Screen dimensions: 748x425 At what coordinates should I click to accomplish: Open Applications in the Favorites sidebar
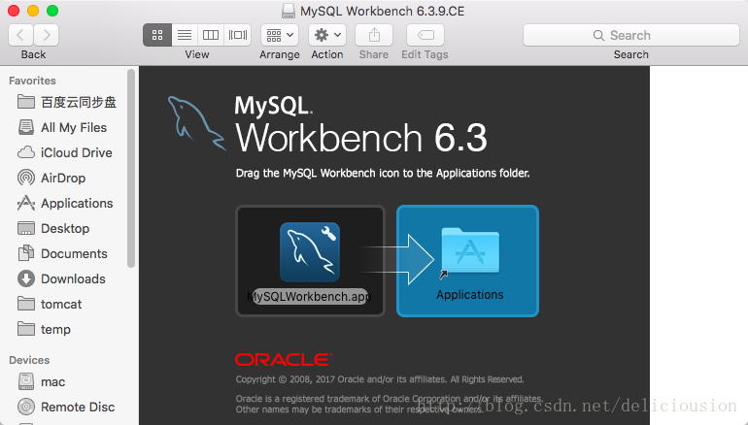pos(76,203)
